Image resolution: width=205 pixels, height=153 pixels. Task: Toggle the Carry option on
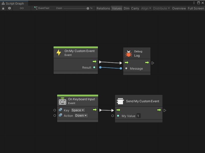(135, 8)
